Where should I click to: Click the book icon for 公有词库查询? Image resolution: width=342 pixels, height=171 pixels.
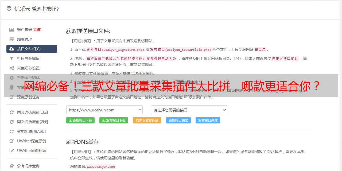(12, 166)
